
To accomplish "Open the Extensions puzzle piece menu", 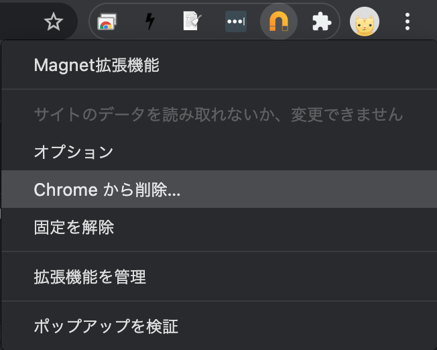I will click(322, 21).
